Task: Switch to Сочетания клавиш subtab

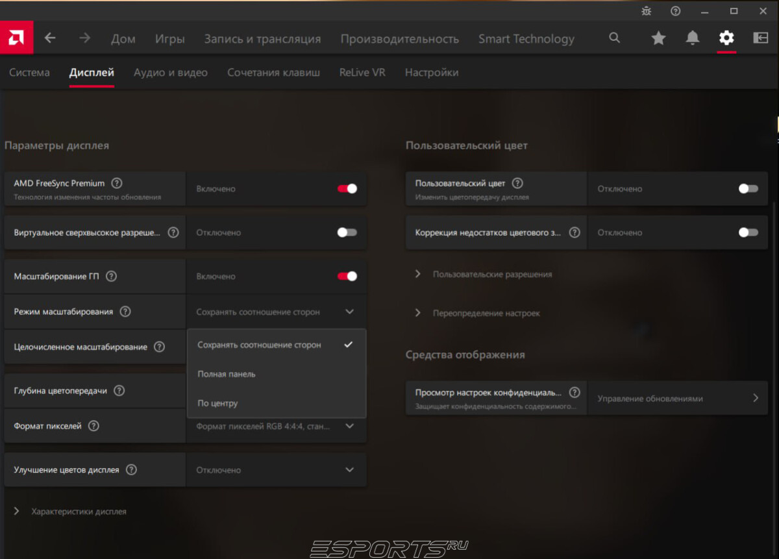Action: point(273,73)
